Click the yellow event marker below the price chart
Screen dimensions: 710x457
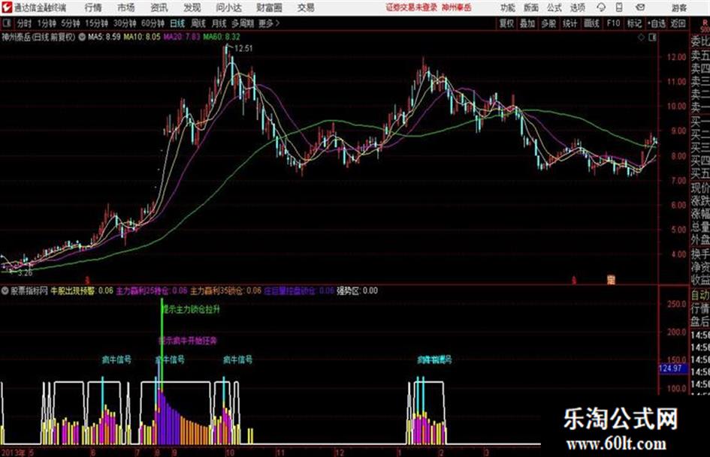(x=611, y=280)
